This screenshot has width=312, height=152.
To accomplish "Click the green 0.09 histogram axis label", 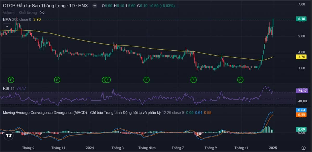I will coord(302,129).
